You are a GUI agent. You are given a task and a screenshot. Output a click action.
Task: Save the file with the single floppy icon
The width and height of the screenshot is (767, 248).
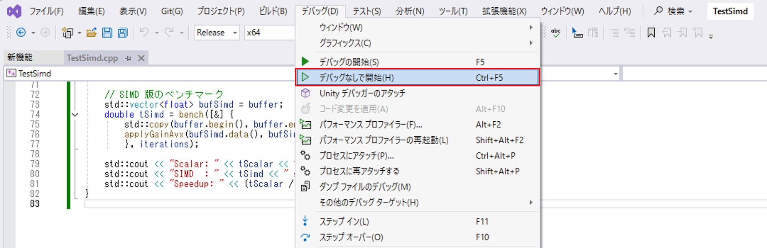tap(107, 33)
